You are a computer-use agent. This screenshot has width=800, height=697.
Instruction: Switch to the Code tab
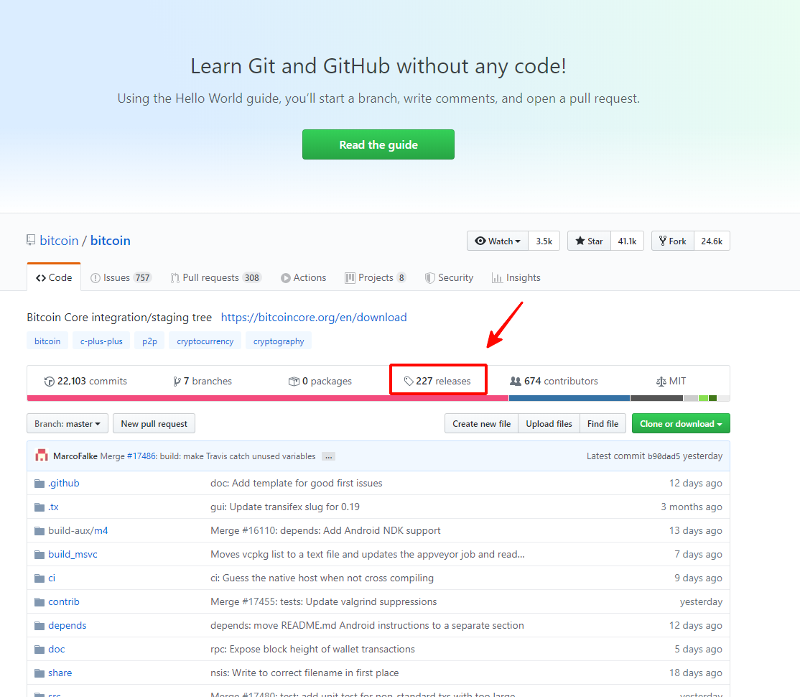click(54, 277)
